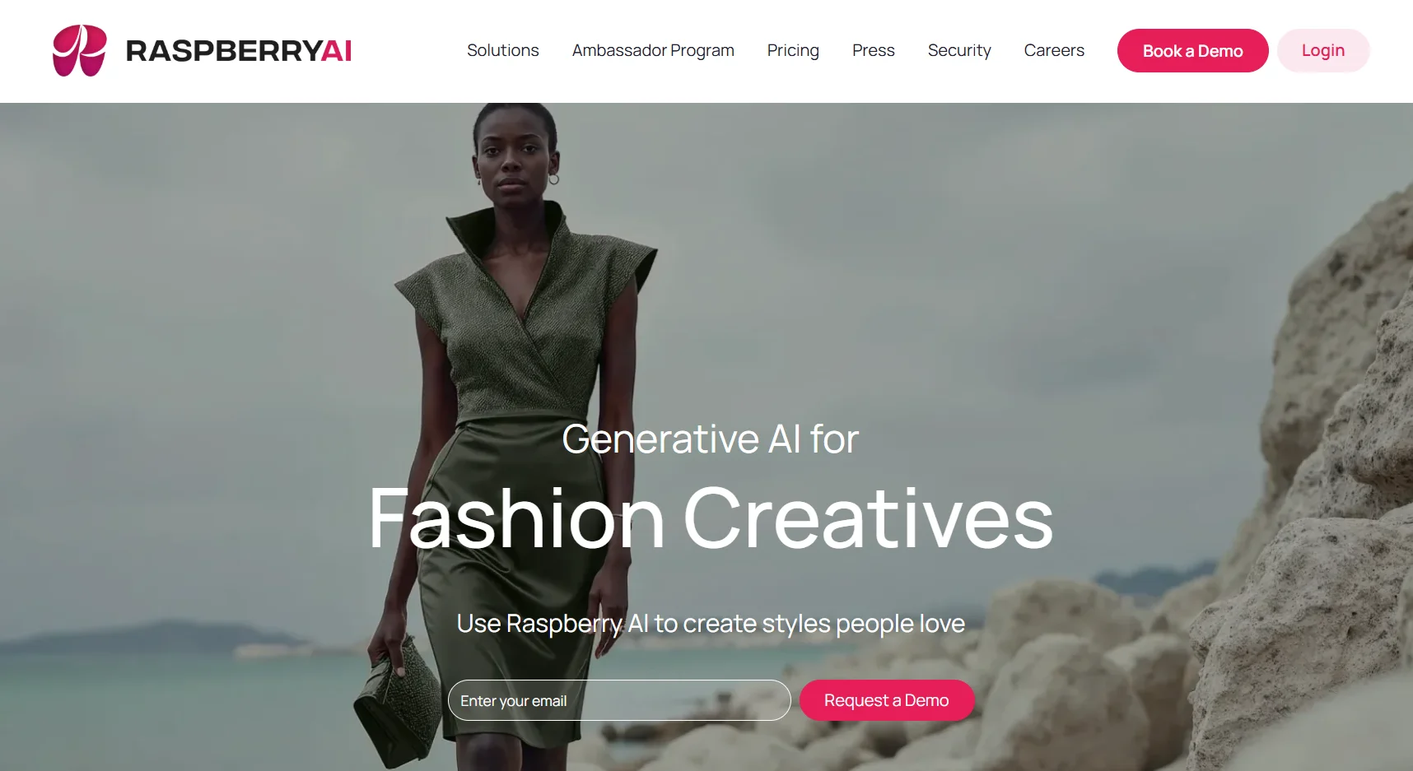This screenshot has width=1413, height=771.
Task: Open the Security nav link
Action: click(959, 50)
